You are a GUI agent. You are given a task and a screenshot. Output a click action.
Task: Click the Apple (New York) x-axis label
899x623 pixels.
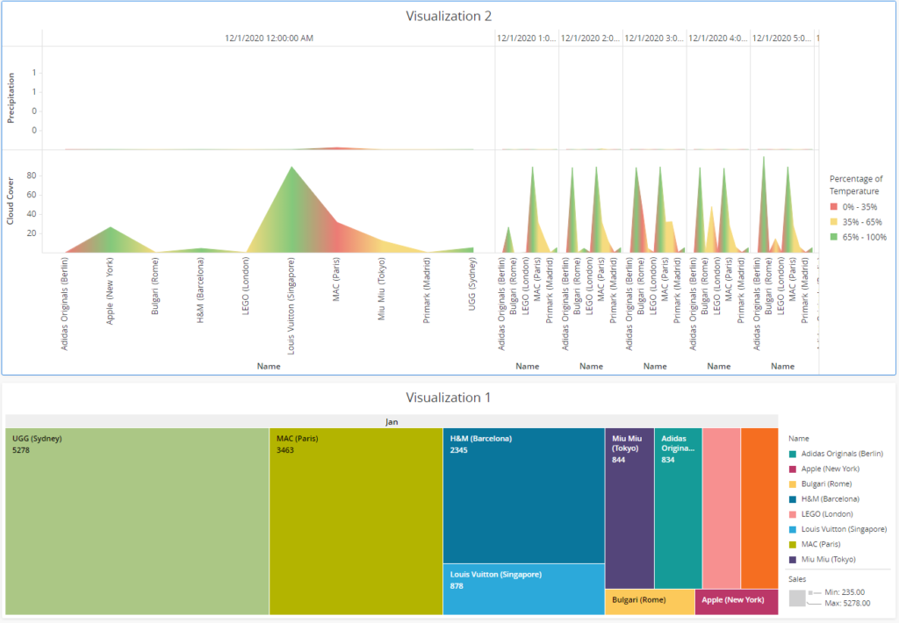[x=110, y=291]
